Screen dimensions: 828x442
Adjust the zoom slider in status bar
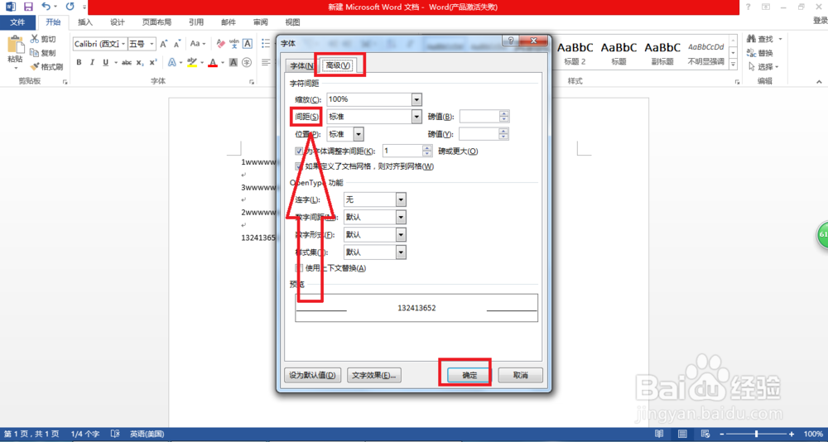[757, 434]
